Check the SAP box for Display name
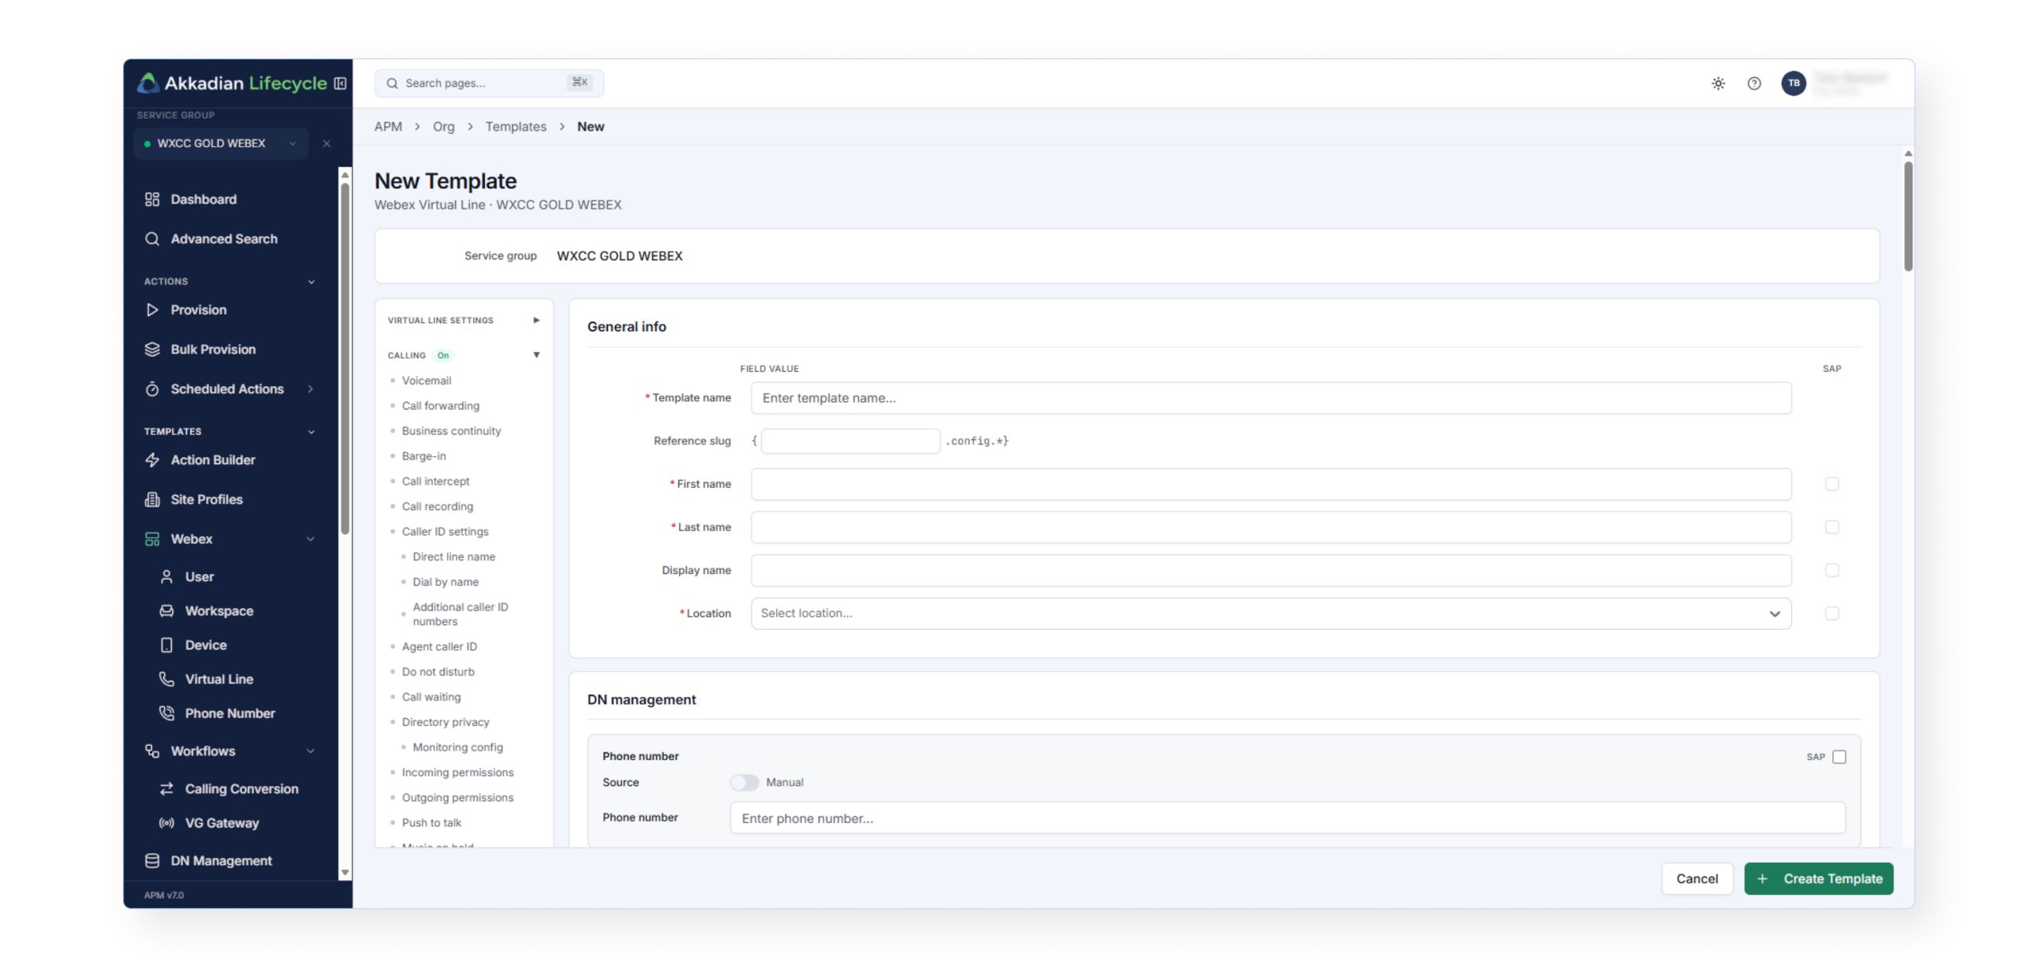 pos(1832,570)
